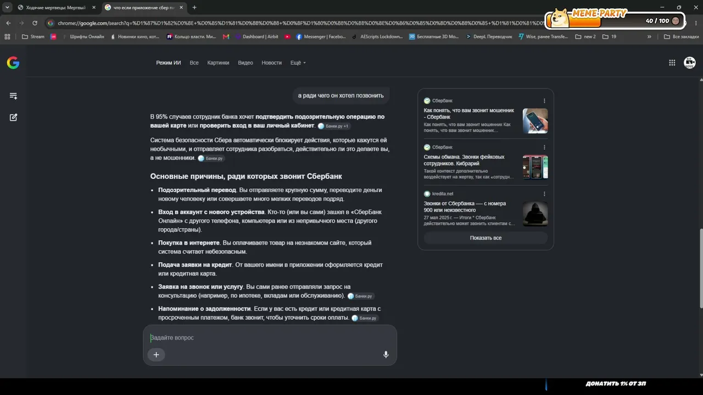Click the microphone voice input icon
Image resolution: width=703 pixels, height=395 pixels.
click(x=386, y=354)
